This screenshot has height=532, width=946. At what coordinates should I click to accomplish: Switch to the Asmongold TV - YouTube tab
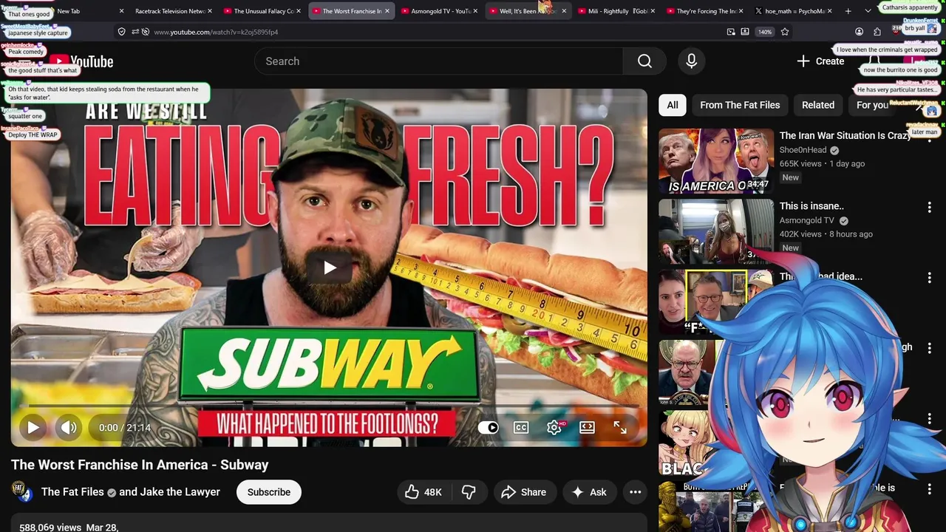click(x=438, y=11)
